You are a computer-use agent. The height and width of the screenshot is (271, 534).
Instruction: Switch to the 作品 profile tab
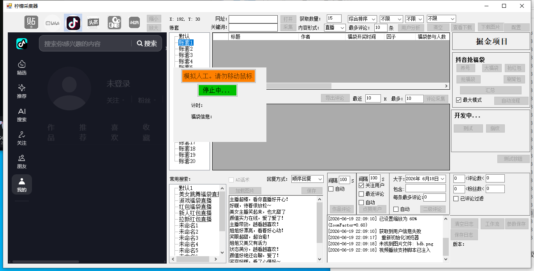pyautogui.click(x=51, y=133)
